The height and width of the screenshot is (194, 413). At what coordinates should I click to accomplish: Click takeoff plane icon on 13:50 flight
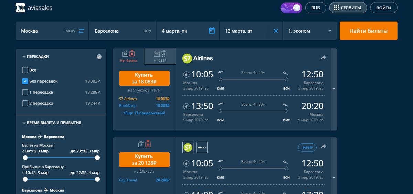(x=221, y=104)
